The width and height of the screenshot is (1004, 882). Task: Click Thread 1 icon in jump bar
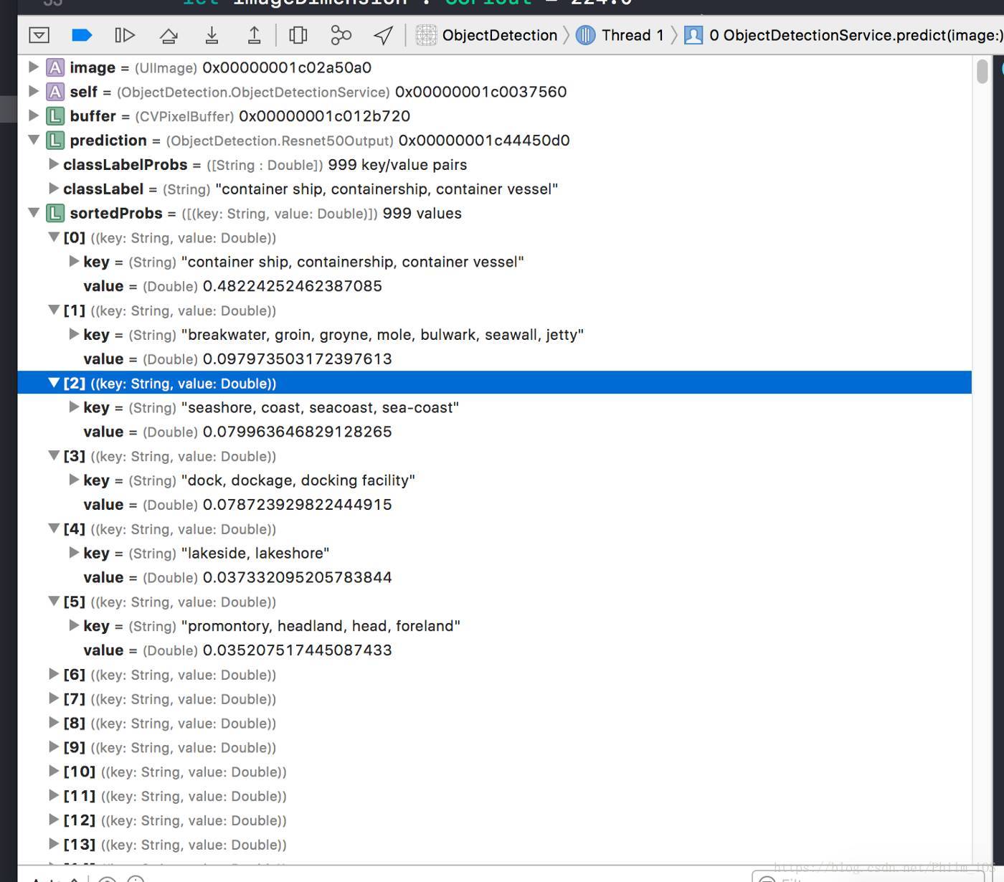tap(586, 35)
